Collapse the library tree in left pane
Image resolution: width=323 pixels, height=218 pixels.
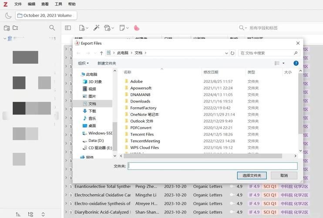[5, 38]
